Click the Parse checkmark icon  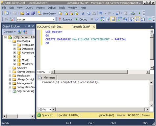(x=97, y=19)
